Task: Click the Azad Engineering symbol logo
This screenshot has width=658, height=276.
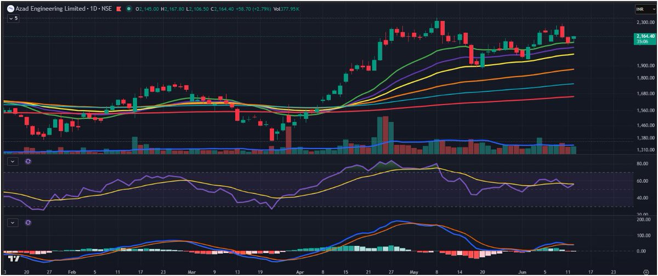Action: tap(10, 9)
